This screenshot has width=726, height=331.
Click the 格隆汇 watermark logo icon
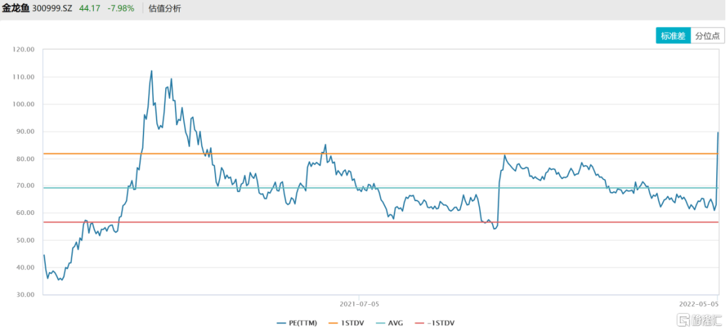pyautogui.click(x=683, y=319)
